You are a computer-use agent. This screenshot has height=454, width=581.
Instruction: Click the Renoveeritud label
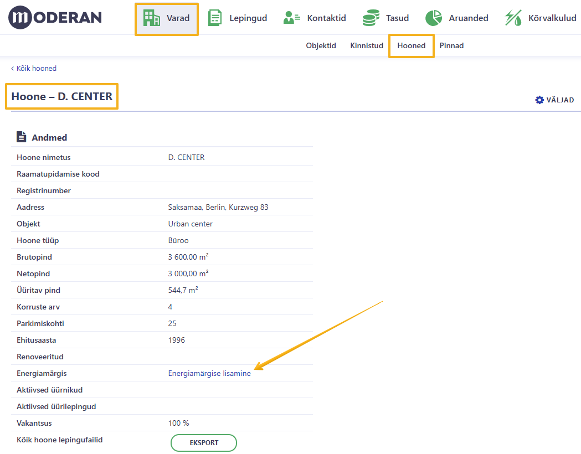[40, 357]
